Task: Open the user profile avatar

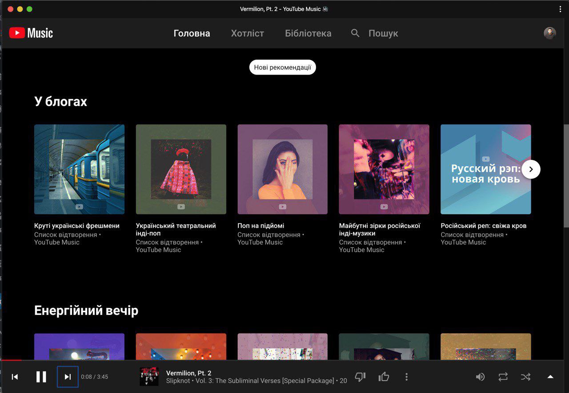Action: [x=550, y=33]
